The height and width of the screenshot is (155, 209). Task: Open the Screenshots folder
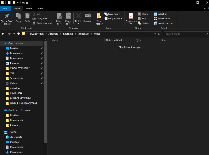(16, 78)
